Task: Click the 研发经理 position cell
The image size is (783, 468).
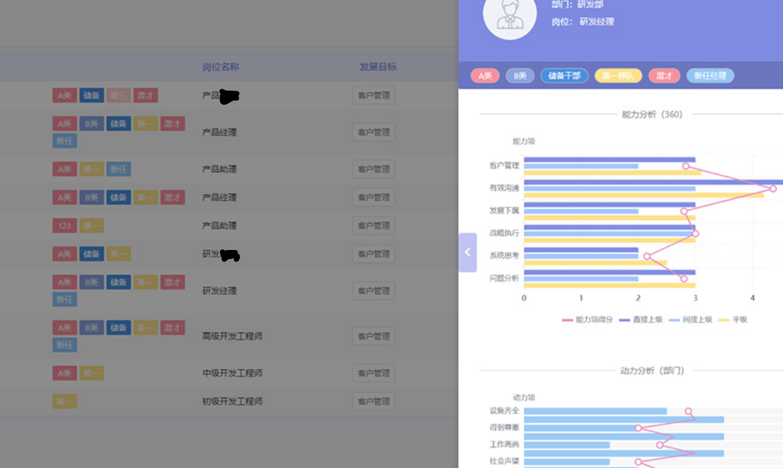Action: [219, 291]
